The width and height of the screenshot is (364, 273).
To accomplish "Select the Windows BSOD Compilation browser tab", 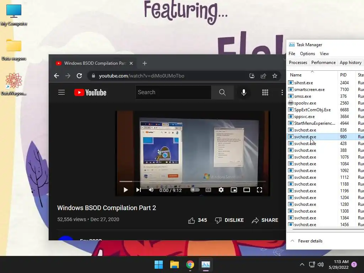I will click(x=95, y=63).
